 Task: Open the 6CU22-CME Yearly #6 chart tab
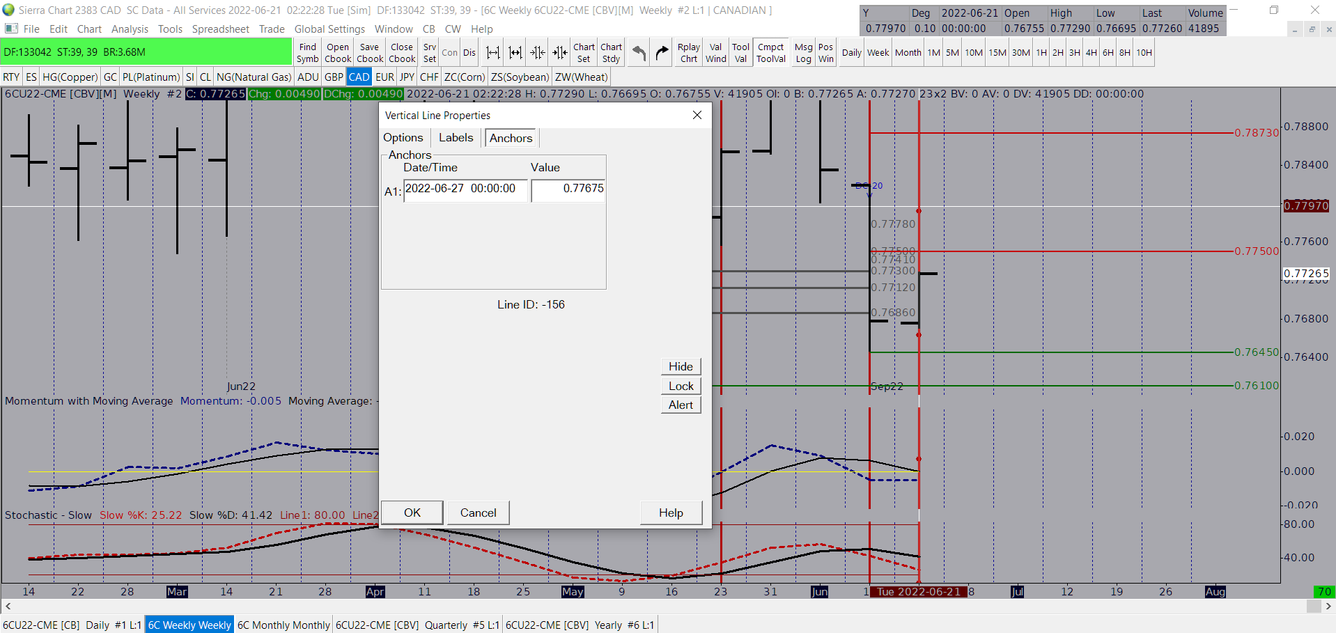(580, 625)
